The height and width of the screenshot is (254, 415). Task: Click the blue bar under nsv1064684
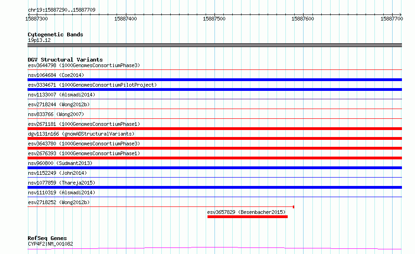(x=214, y=80)
